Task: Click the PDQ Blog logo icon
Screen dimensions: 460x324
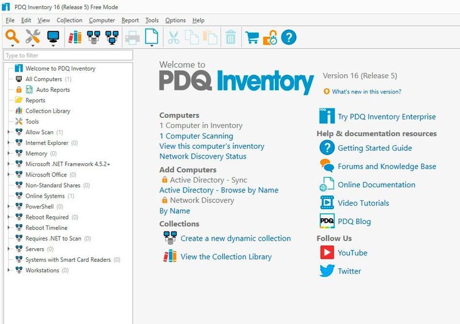Action: tap(327, 221)
